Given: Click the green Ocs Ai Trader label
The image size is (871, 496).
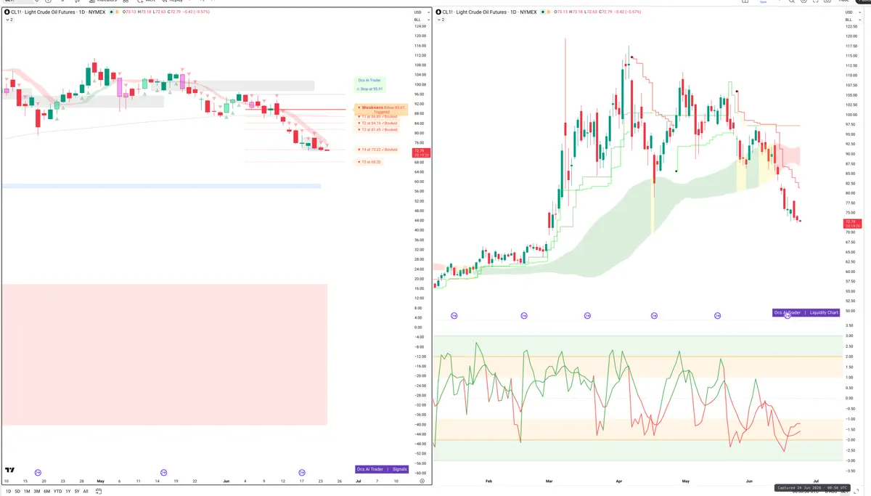Looking at the screenshot, I should pos(369,80).
